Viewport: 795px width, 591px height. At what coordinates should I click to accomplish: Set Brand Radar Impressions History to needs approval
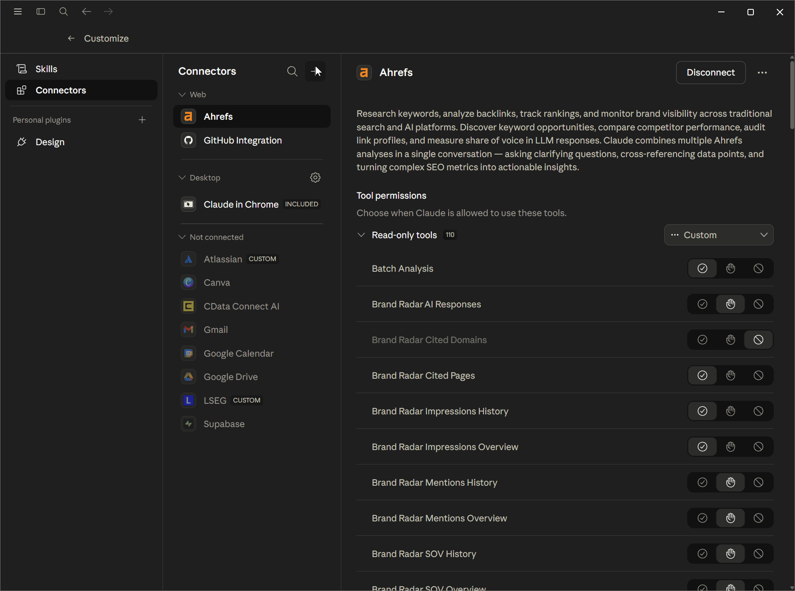(x=730, y=411)
